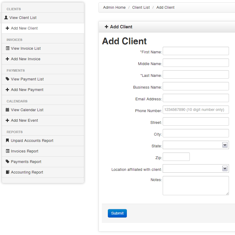235x235 pixels.
Task: Open the Invoices Report menu item
Action: point(24,151)
